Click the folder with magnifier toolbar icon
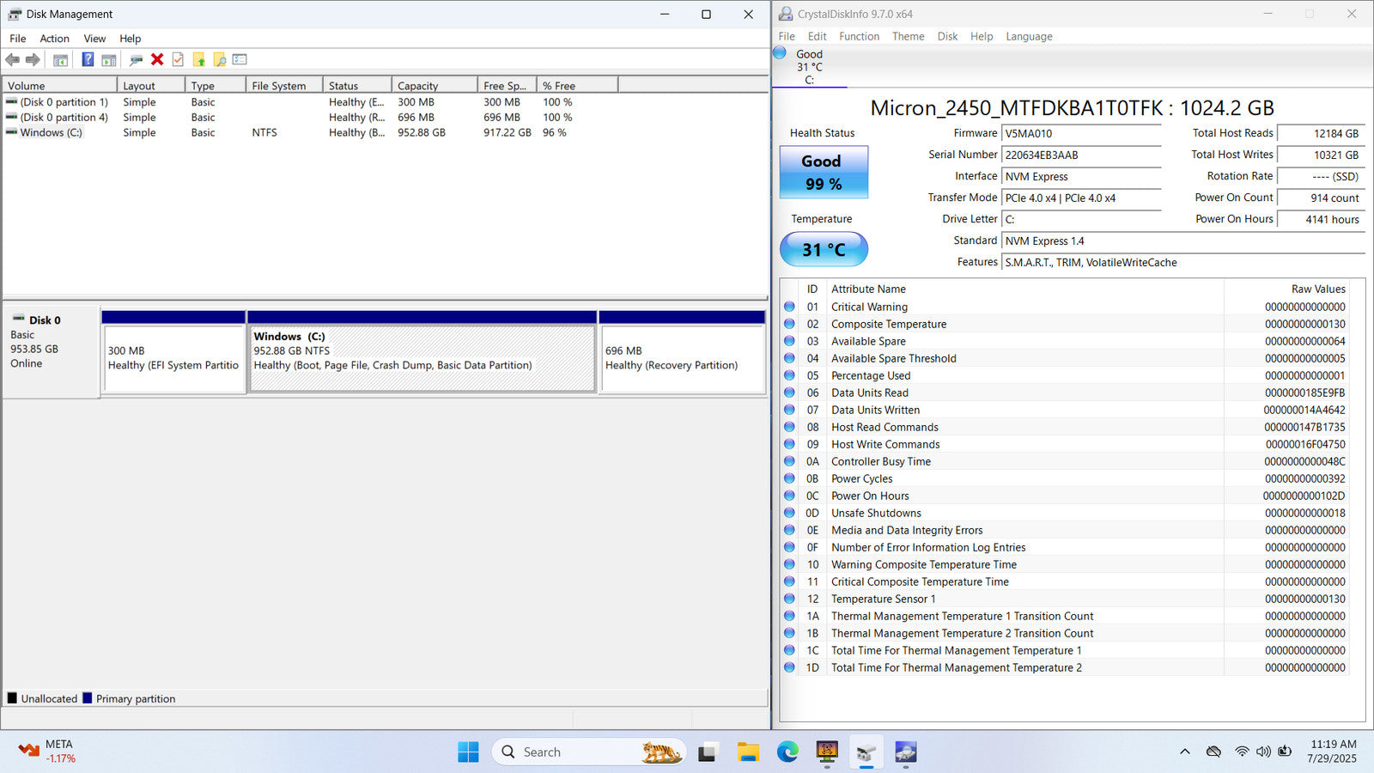This screenshot has width=1374, height=773. tap(220, 60)
